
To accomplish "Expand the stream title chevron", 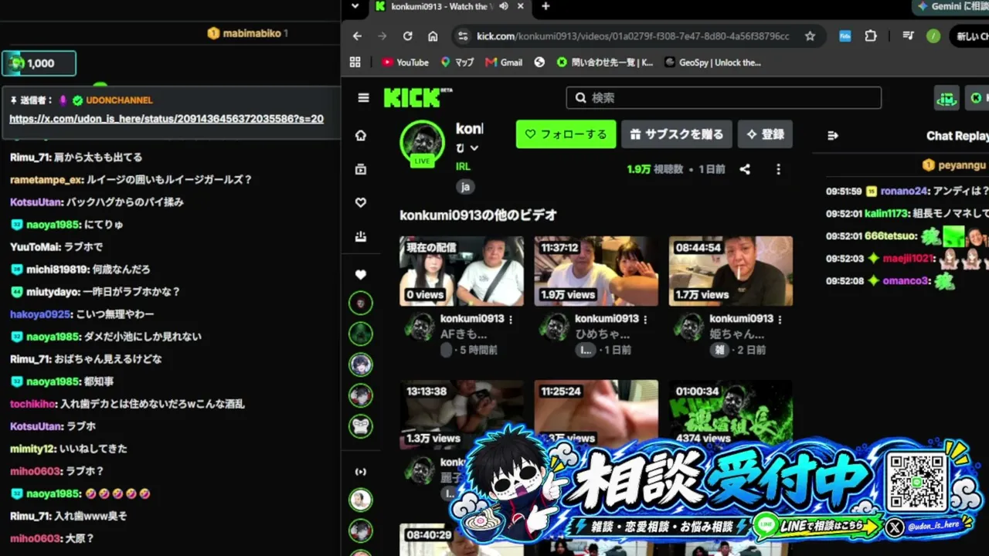I will point(474,148).
